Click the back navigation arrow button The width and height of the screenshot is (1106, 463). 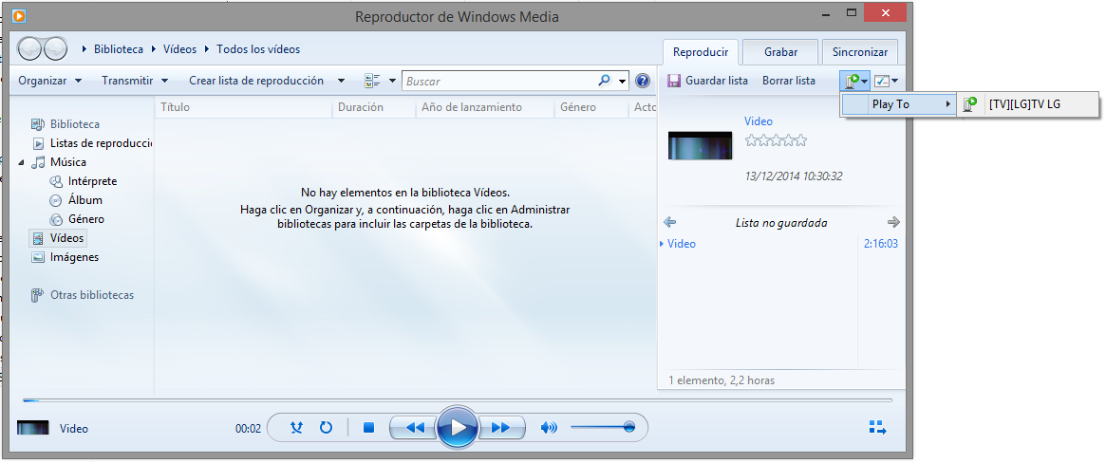(30, 48)
